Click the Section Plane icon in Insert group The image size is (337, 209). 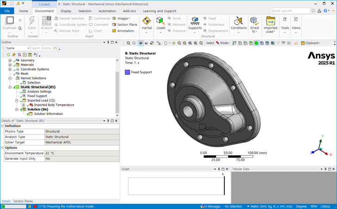tap(114, 25)
